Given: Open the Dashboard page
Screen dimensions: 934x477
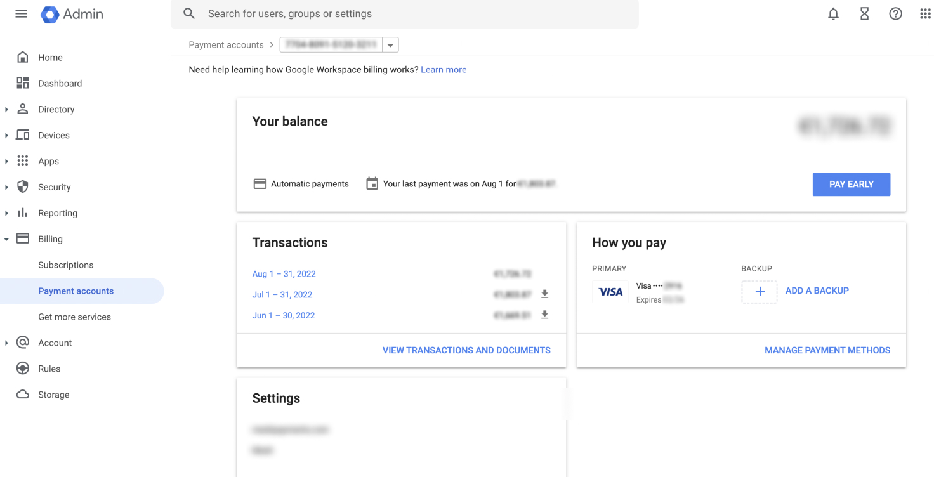Looking at the screenshot, I should tap(60, 84).
